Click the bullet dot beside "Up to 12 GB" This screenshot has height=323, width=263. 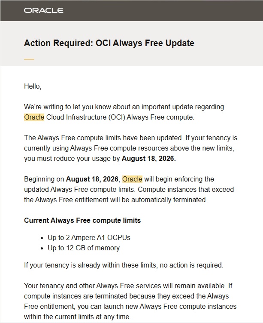click(42, 249)
